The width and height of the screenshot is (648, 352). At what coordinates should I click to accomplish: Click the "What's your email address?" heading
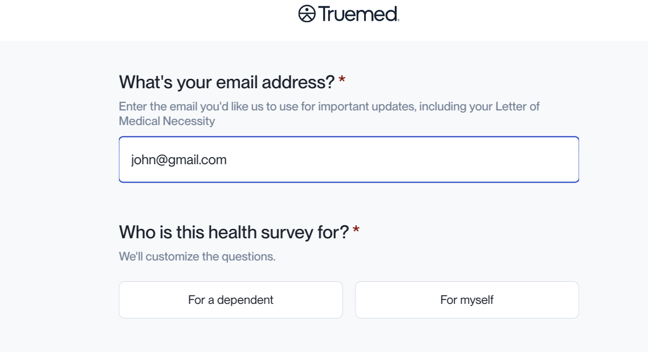coord(226,82)
